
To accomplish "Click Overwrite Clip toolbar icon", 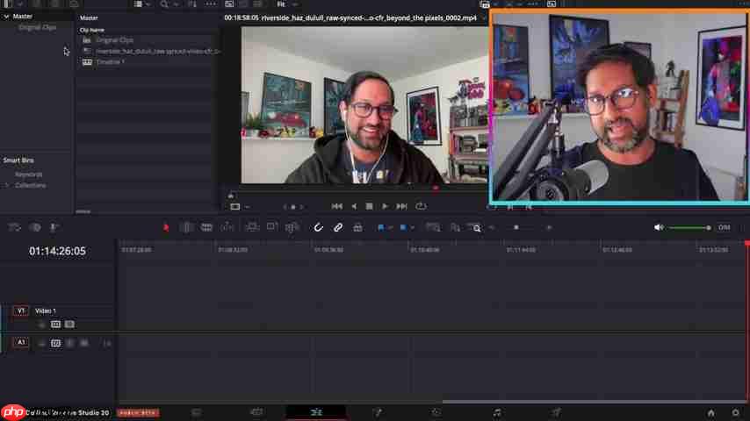I will (x=272, y=227).
